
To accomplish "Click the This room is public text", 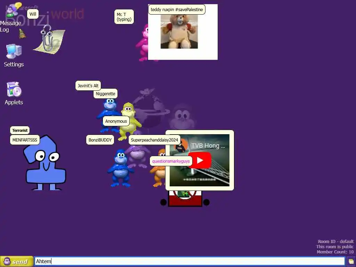I will click(x=335, y=247).
